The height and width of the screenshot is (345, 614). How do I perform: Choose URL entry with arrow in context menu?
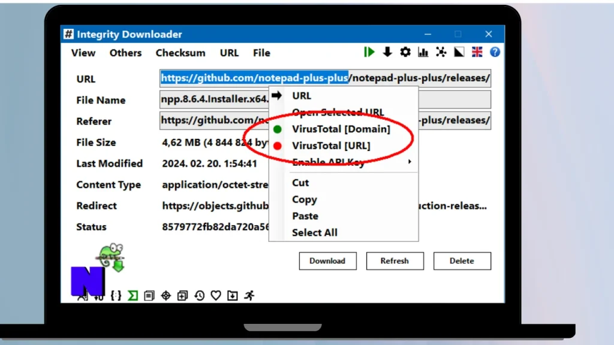tap(344, 95)
